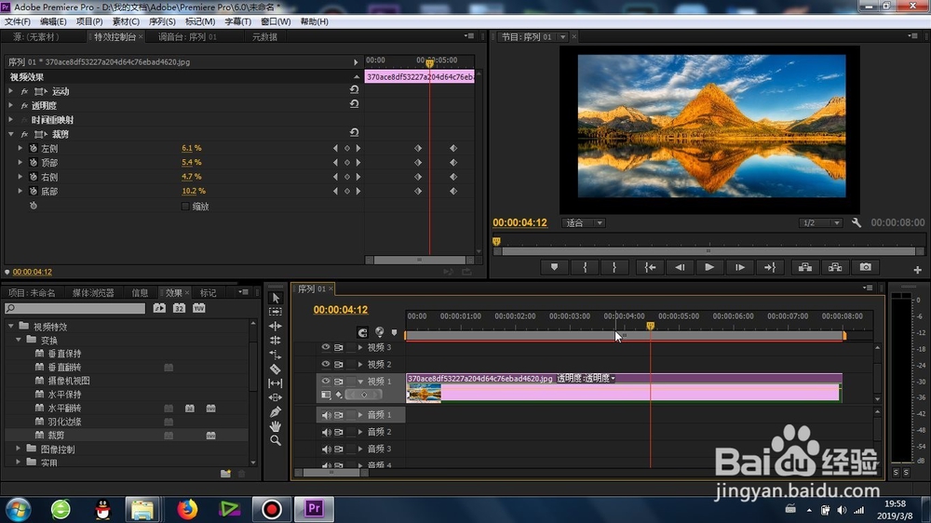Select the Zoom magnifier tool

click(276, 440)
